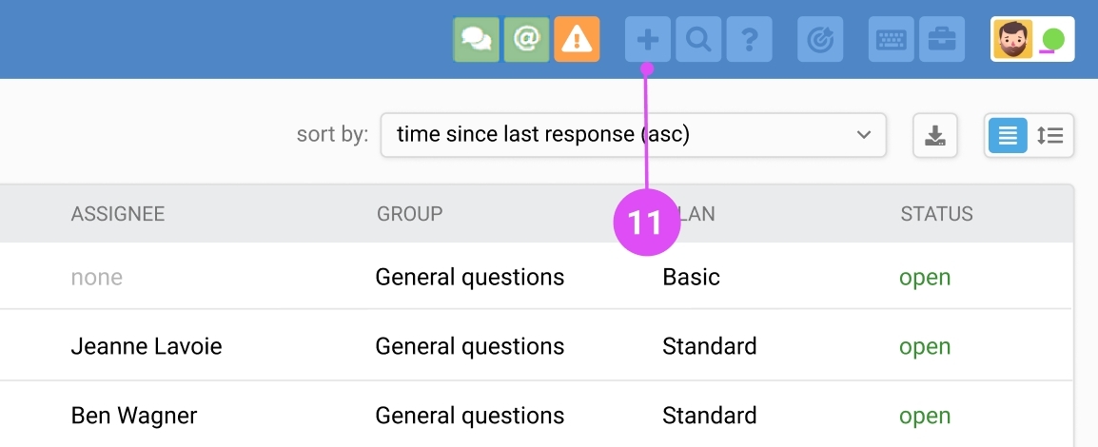The height and width of the screenshot is (447, 1098).
Task: Open the sort by dropdown
Action: pos(633,135)
